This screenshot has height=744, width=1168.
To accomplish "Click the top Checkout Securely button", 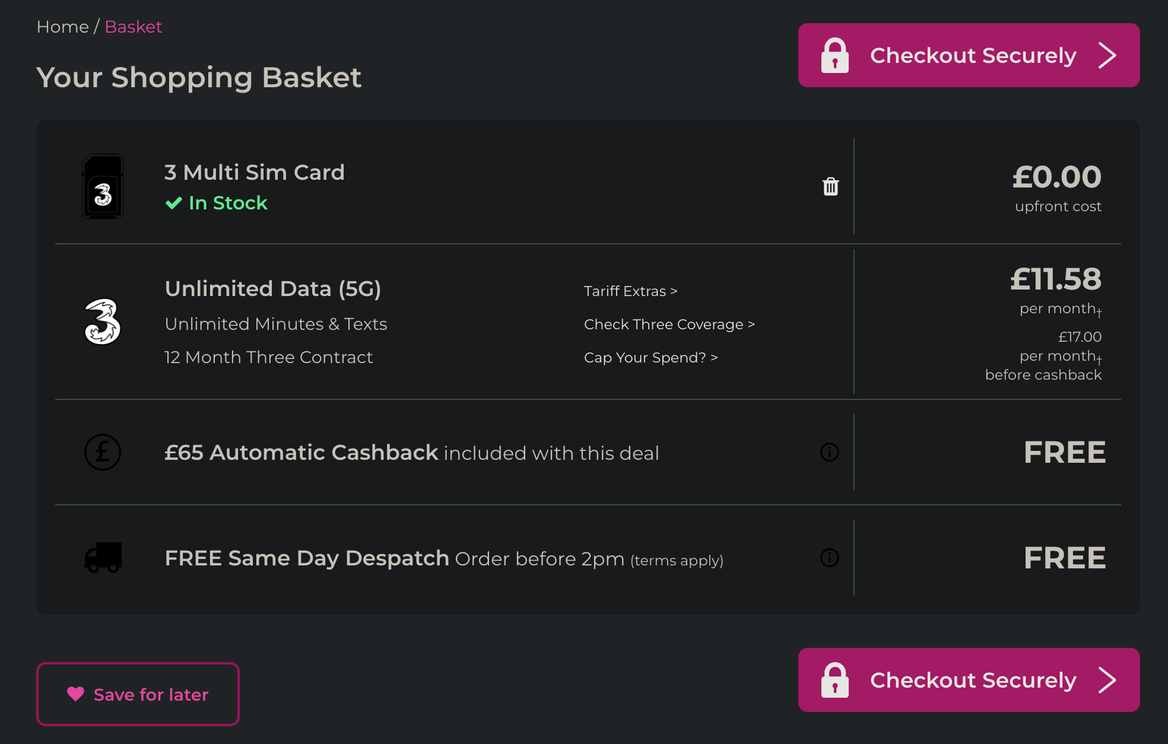I will [x=969, y=55].
